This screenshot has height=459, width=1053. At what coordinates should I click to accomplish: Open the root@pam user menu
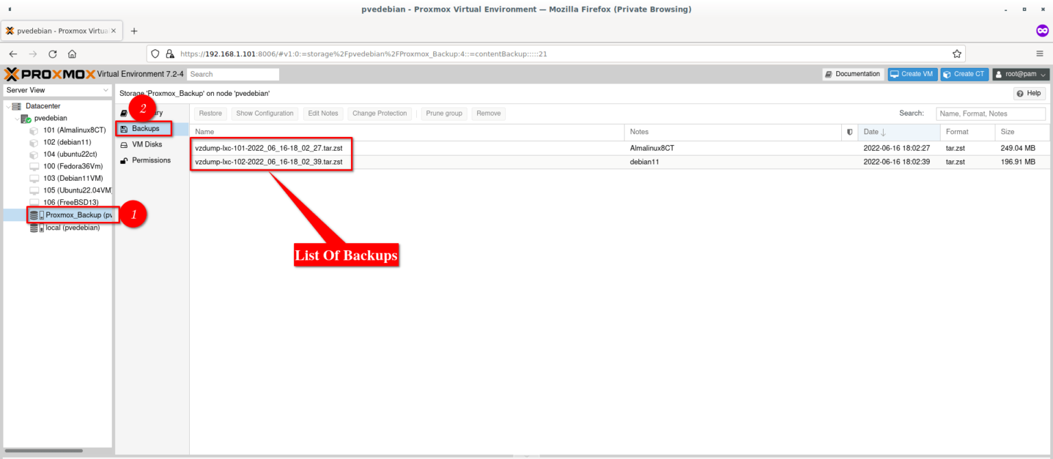(x=1021, y=74)
